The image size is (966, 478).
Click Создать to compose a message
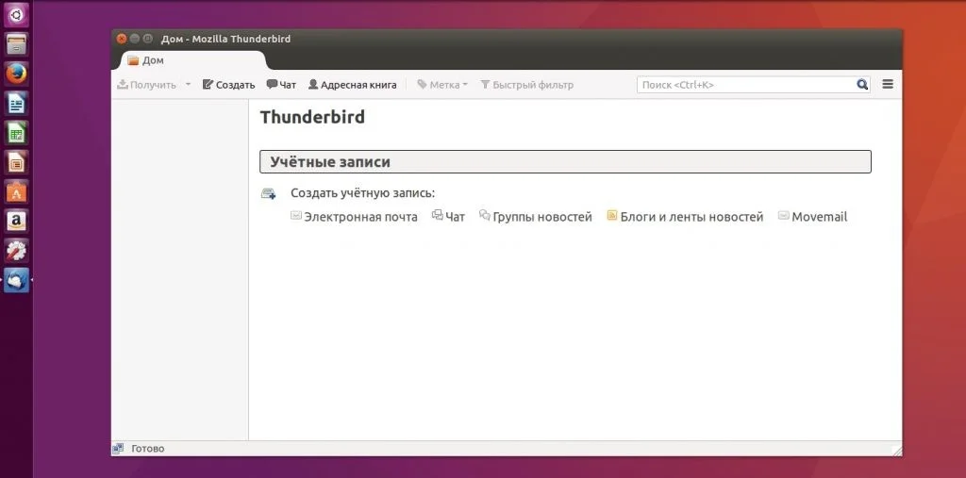click(x=228, y=85)
